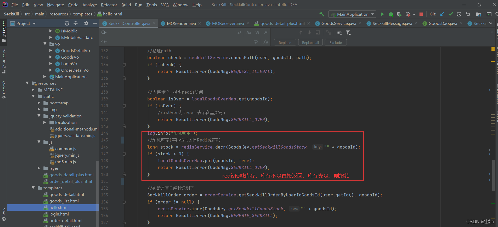
Task: Switch to goods_detail_plus.html tab
Action: [x=282, y=23]
